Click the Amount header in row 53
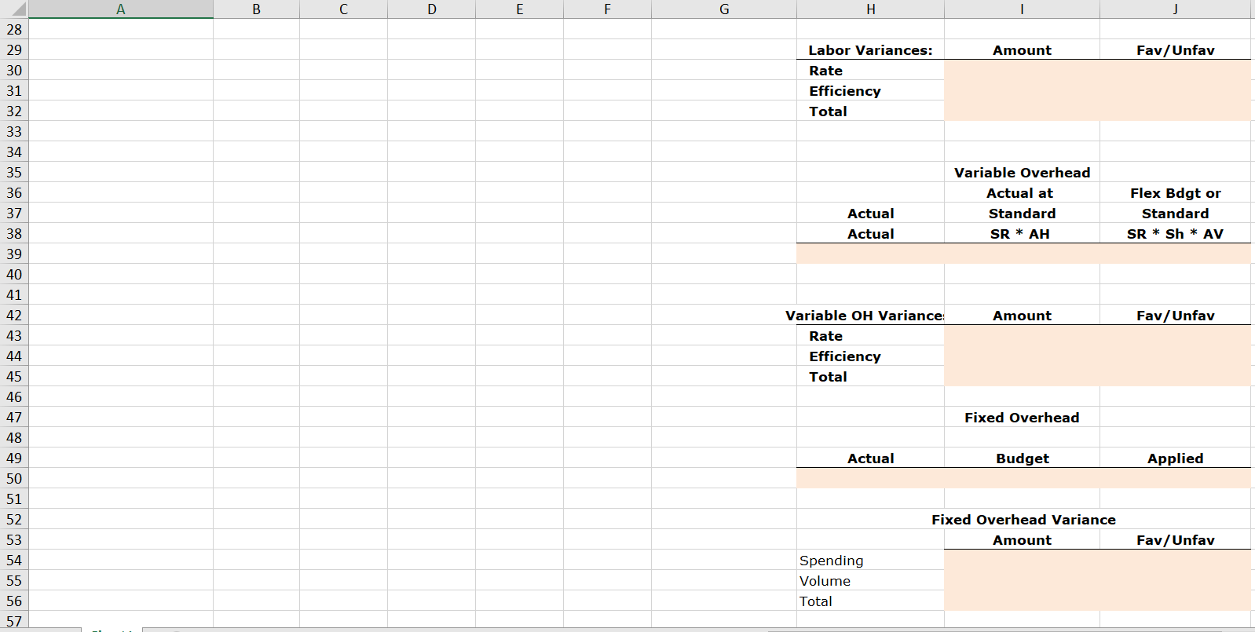1255x632 pixels. click(1022, 540)
